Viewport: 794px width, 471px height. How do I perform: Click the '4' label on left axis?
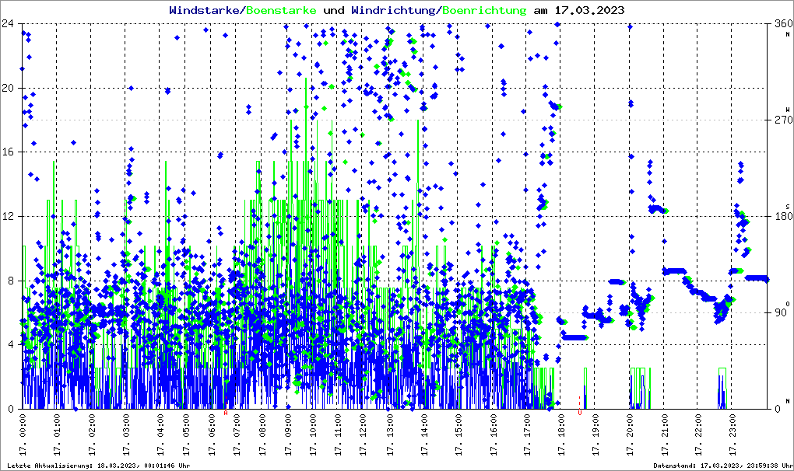[11, 344]
